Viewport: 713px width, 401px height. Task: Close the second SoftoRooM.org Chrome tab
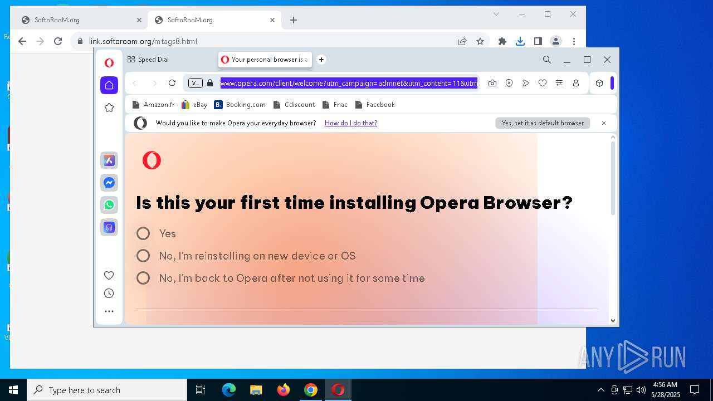[x=272, y=20]
